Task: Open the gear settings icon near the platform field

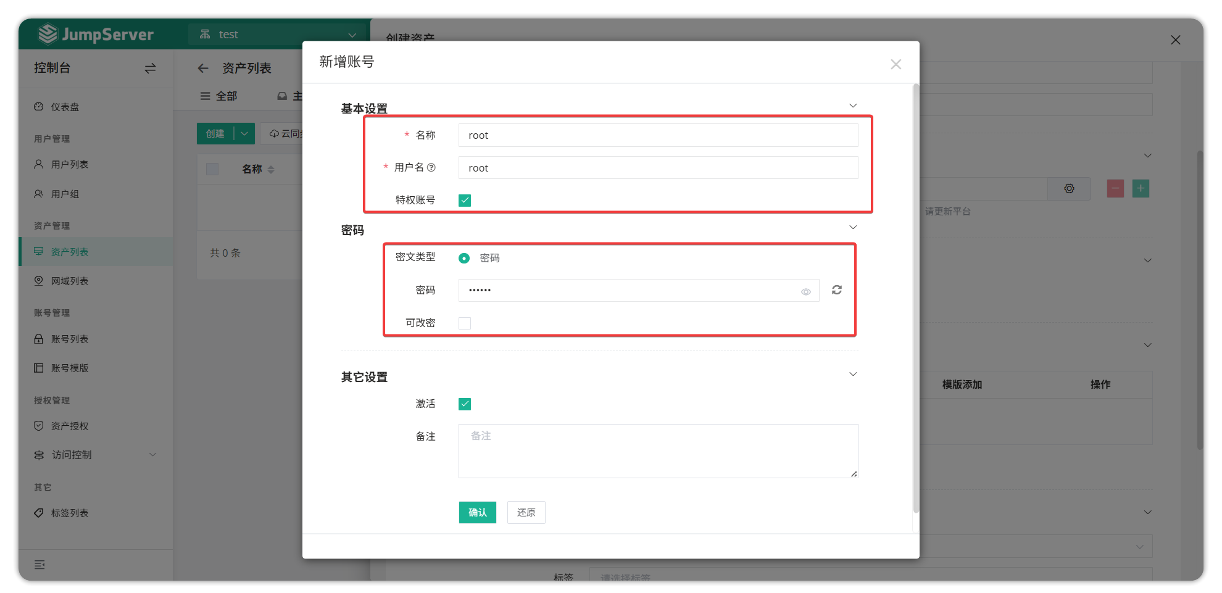Action: (x=1069, y=188)
